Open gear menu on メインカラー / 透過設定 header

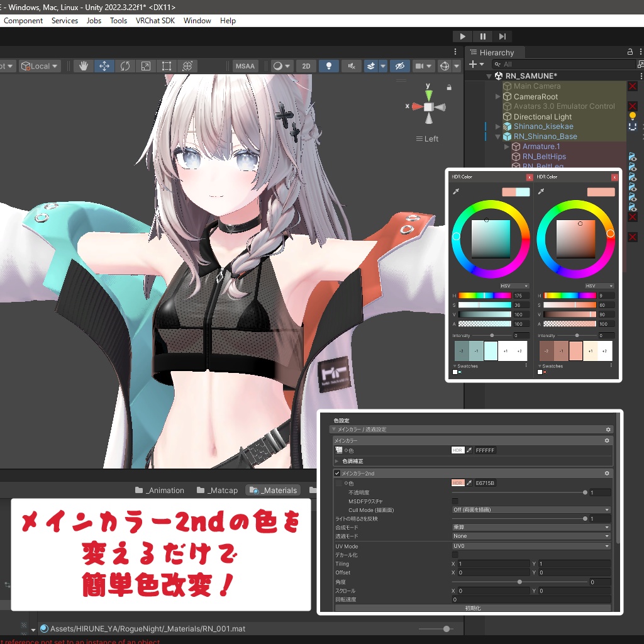(608, 430)
